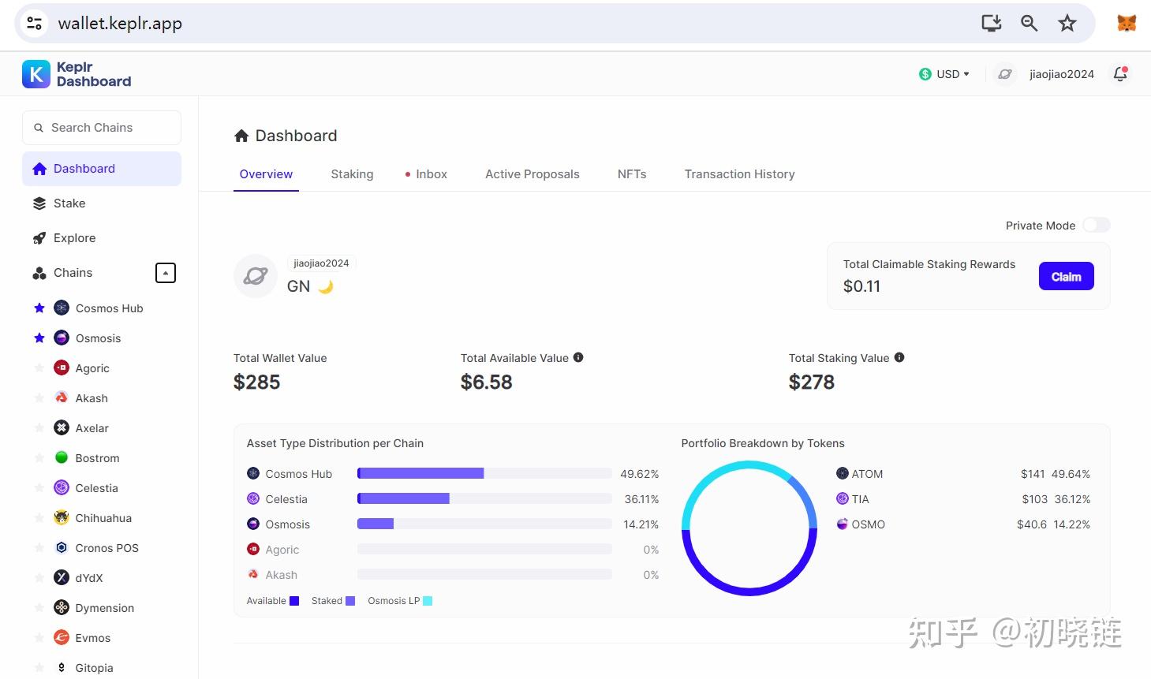Select Dashboard in the sidebar
This screenshot has height=679, width=1151.
(102, 169)
